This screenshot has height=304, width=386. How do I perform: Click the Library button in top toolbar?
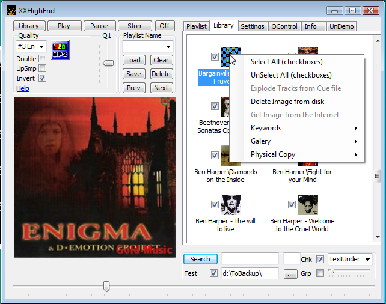click(29, 26)
